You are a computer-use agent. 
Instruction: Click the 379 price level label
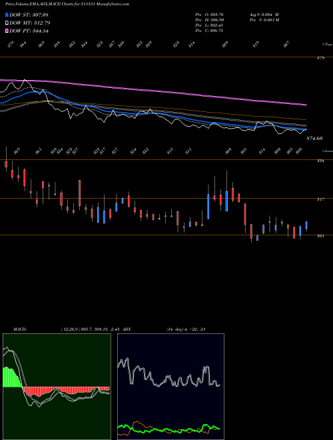[x=320, y=59]
